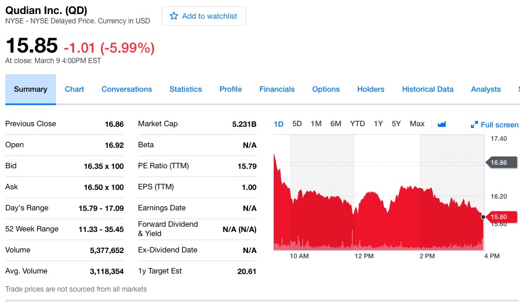Screen dimensions: 520x305
Task: Click the NYSE Delayed Price currency note
Action: pyautogui.click(x=78, y=21)
